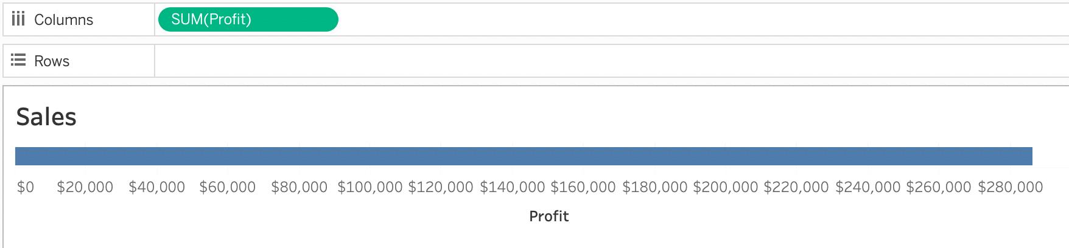Select the Sales sheet title
Image resolution: width=1069 pixels, height=248 pixels.
point(46,117)
